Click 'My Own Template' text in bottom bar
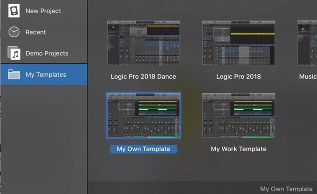This screenshot has width=317, height=194. point(286,189)
